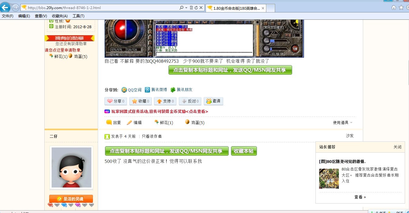
Task: Share post to 腾讯朋友
Action: (x=181, y=90)
